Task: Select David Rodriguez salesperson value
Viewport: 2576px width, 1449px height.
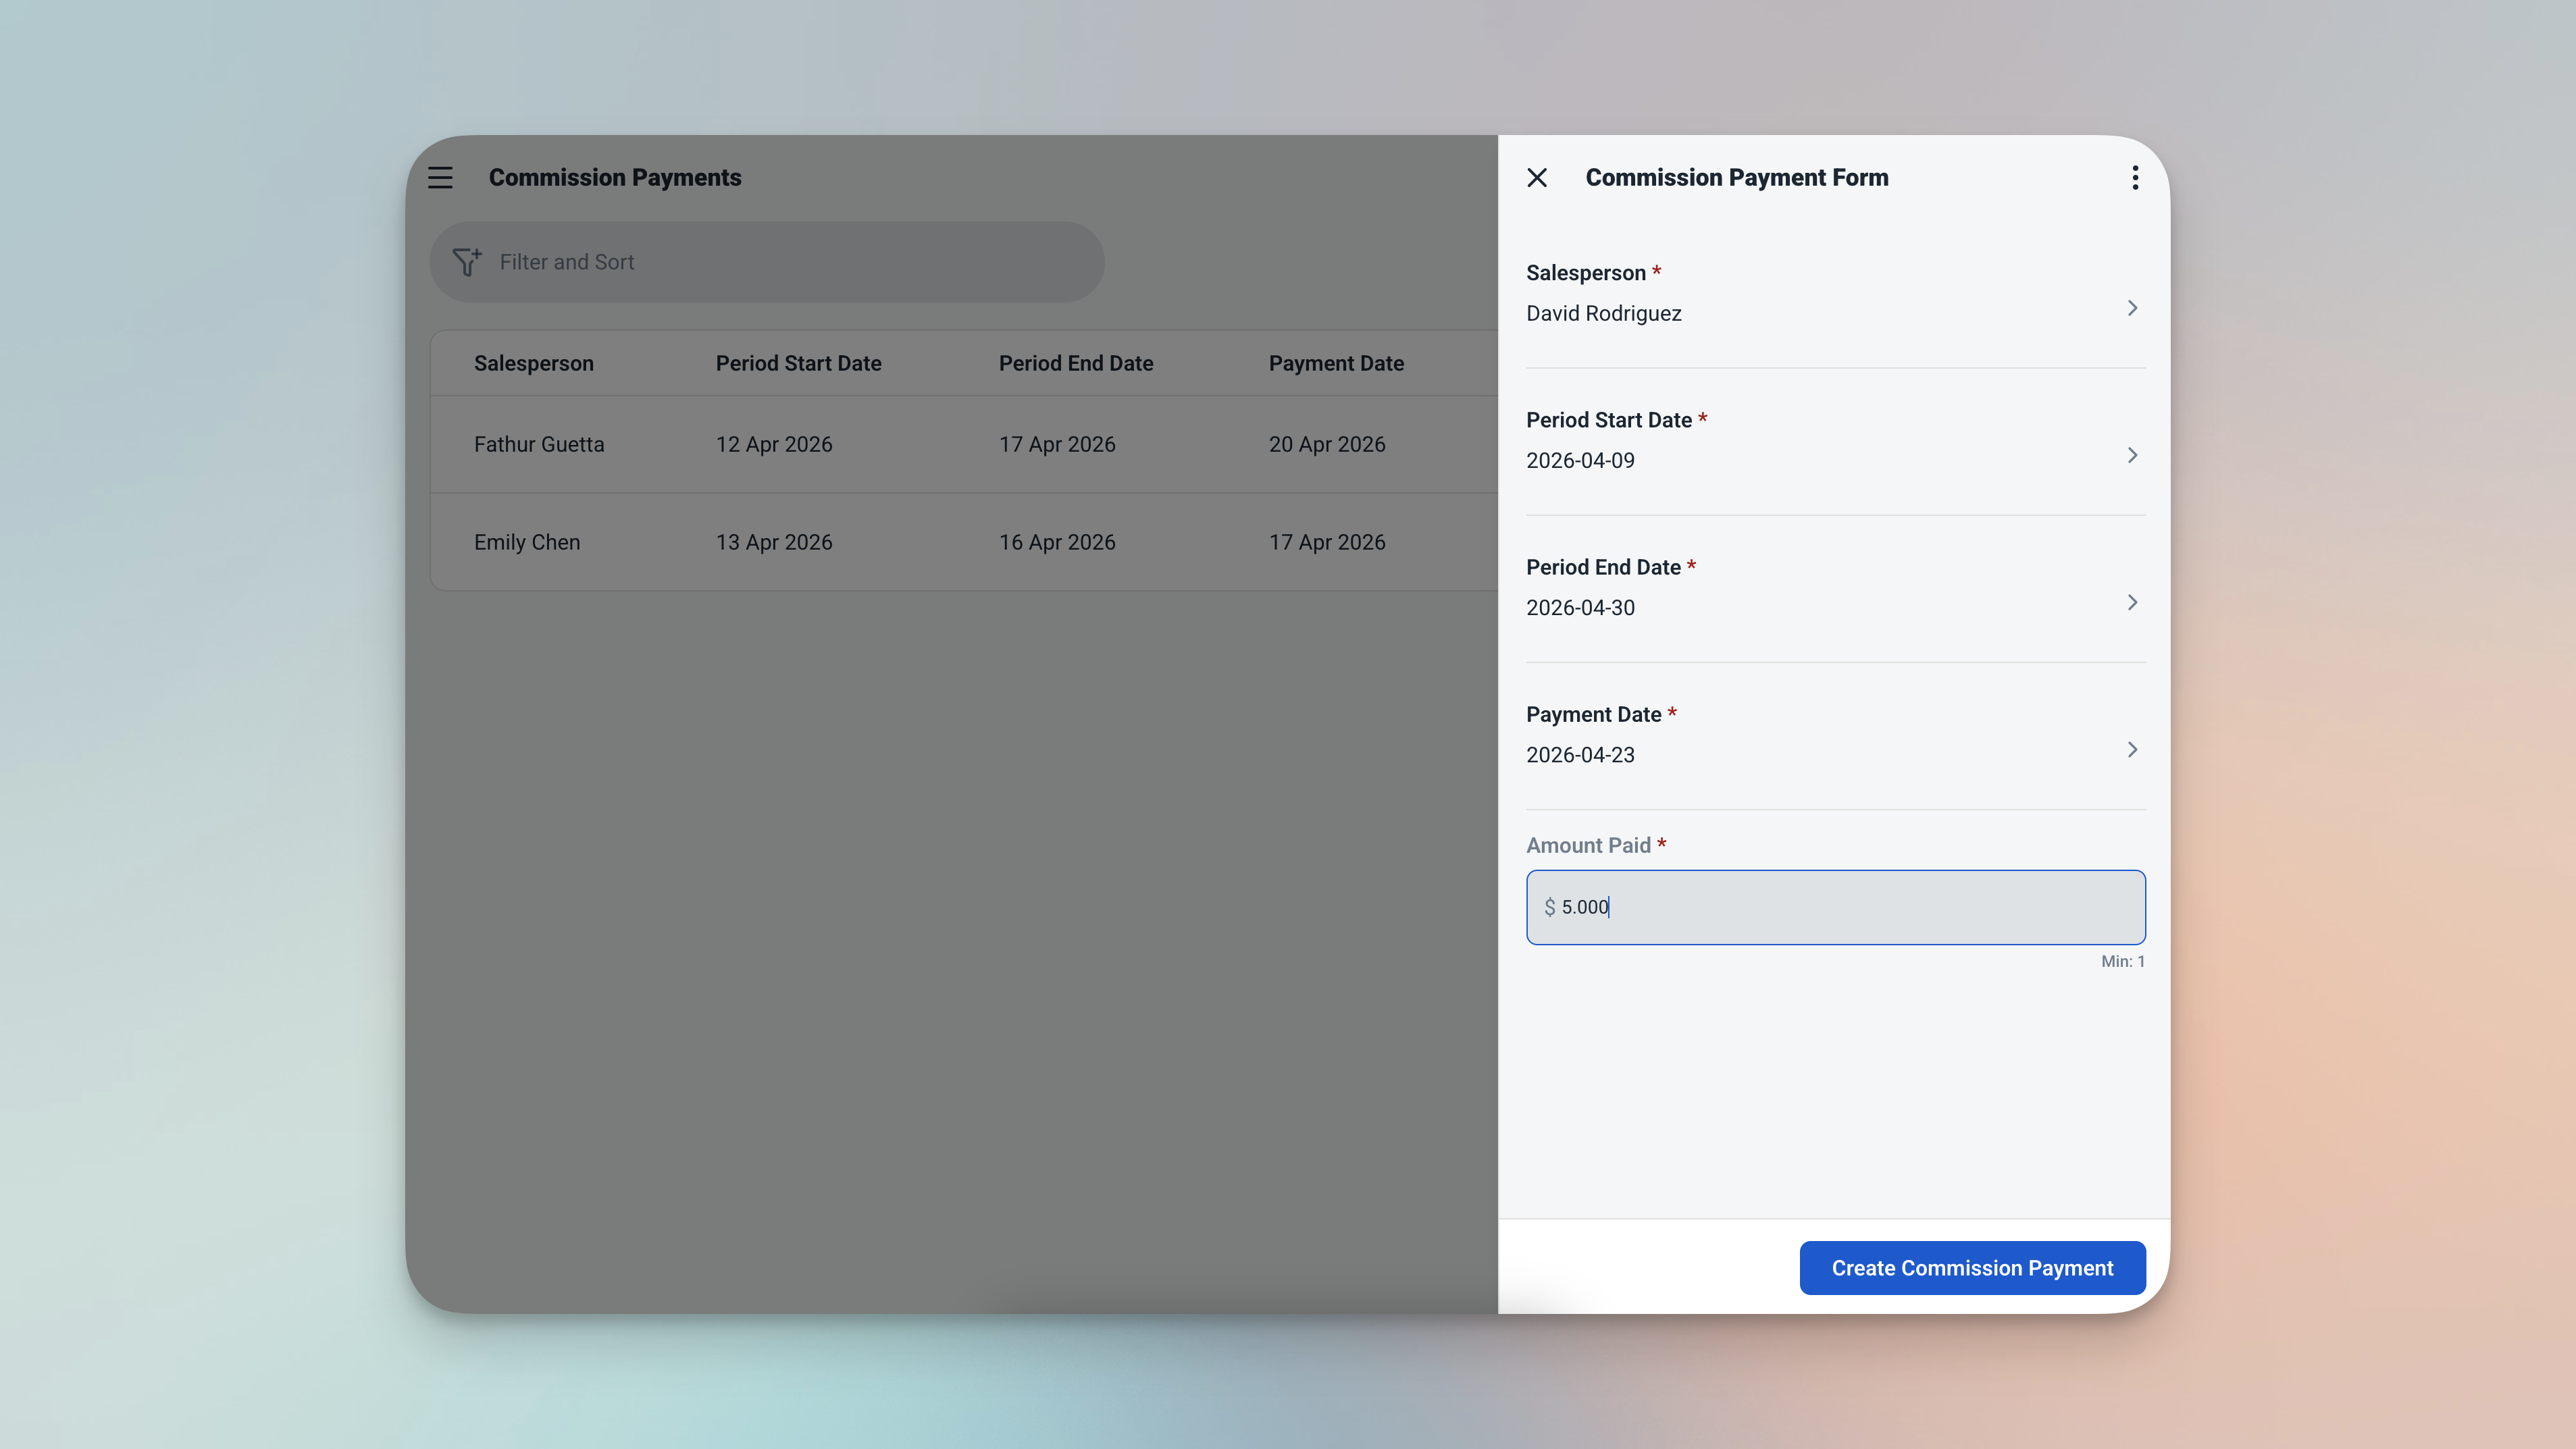Action: pos(1603,314)
